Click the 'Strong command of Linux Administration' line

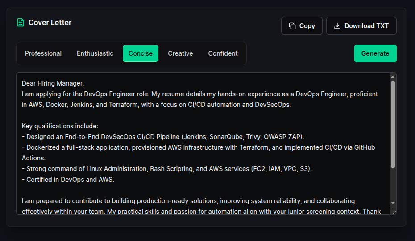click(167, 169)
